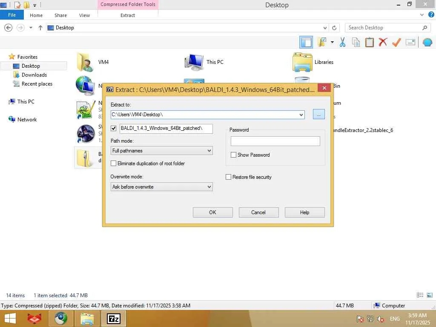436x327 pixels.
Task: Click the browse '...' button
Action: 318,114
